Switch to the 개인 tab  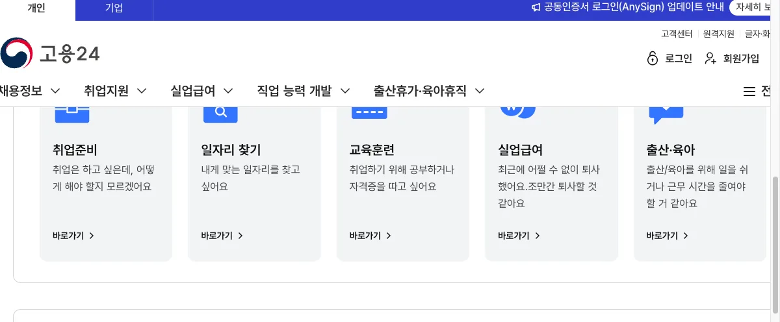tap(37, 8)
